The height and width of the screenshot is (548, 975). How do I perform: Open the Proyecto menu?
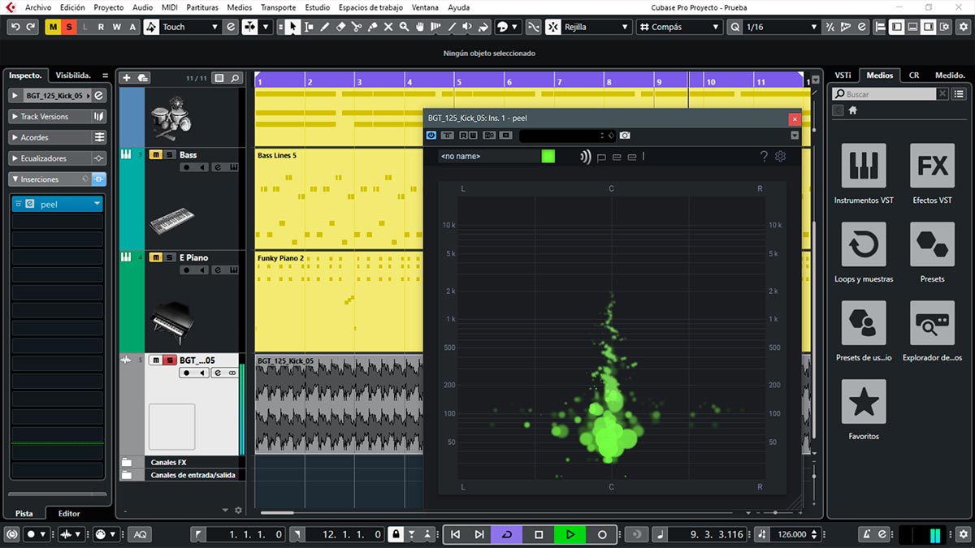109,7
